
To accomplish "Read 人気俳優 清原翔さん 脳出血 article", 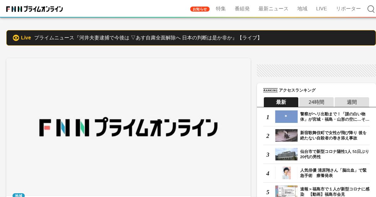I will click(x=333, y=173).
